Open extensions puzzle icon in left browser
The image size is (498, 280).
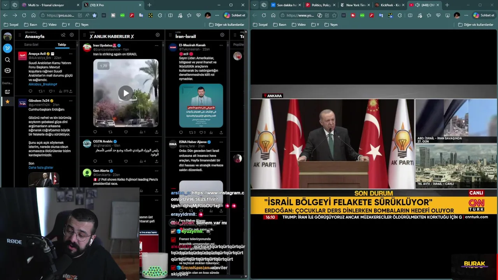(160, 15)
